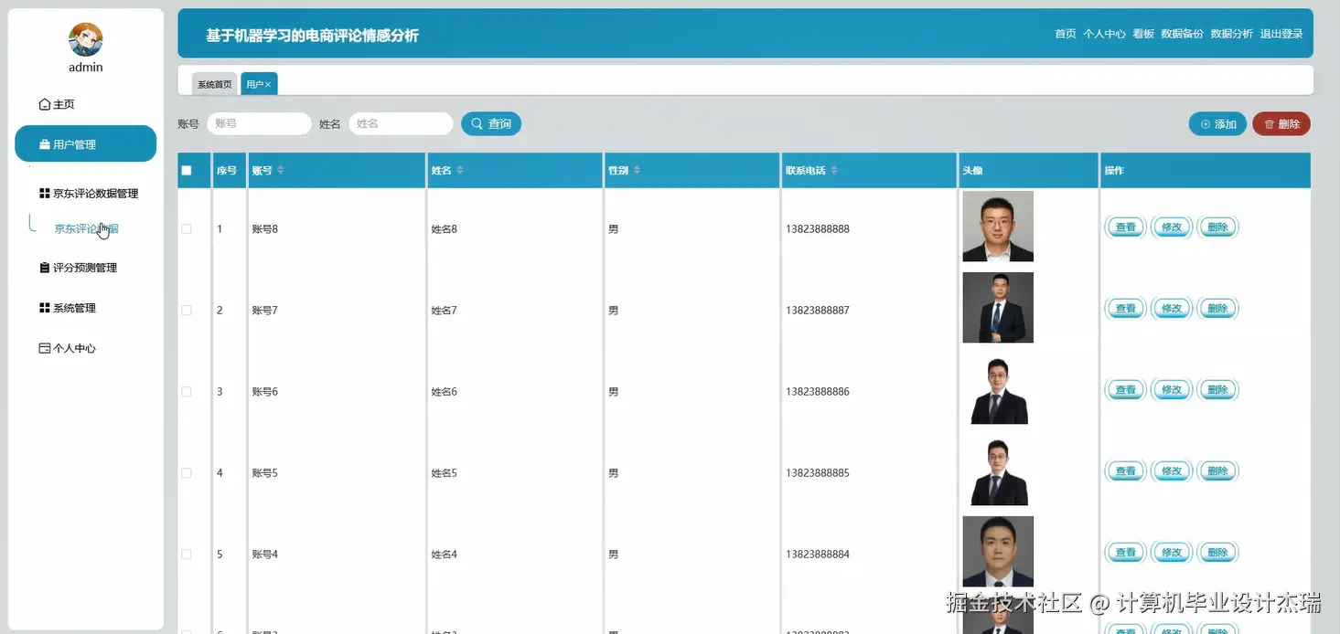
Task: Click 删除 for 账号4
Action: point(1217,553)
